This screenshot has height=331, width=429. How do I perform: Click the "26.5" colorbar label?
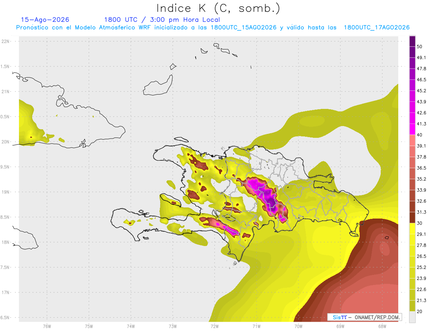click(x=421, y=256)
